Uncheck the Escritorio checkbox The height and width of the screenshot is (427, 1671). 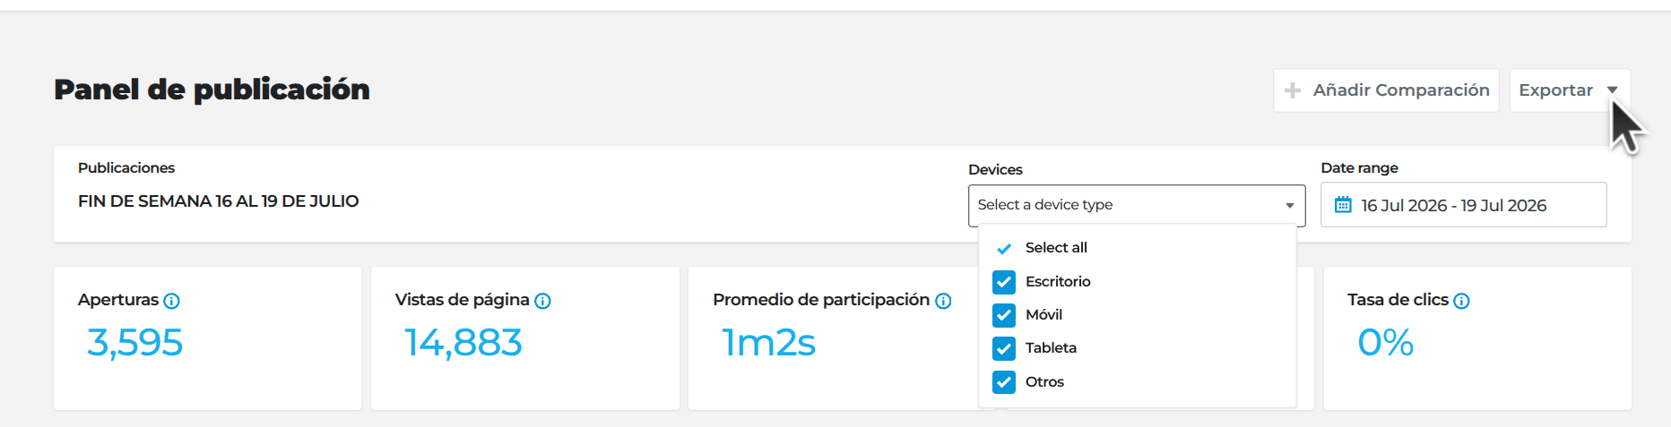click(1004, 282)
